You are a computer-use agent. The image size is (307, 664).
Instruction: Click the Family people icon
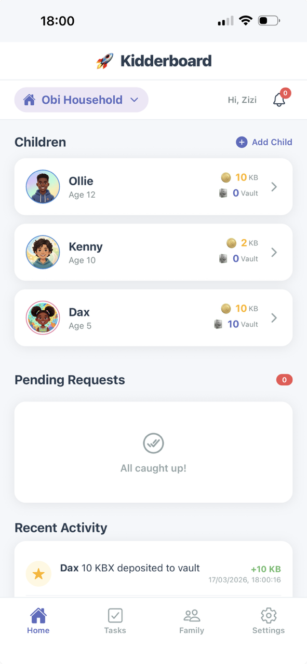coord(192,616)
